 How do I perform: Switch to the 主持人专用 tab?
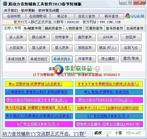(13, 28)
